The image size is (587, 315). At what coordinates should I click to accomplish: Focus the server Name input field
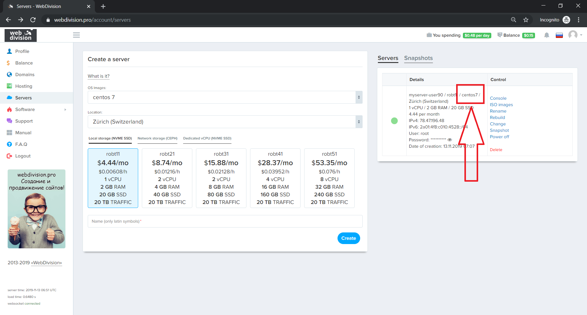[x=225, y=221]
